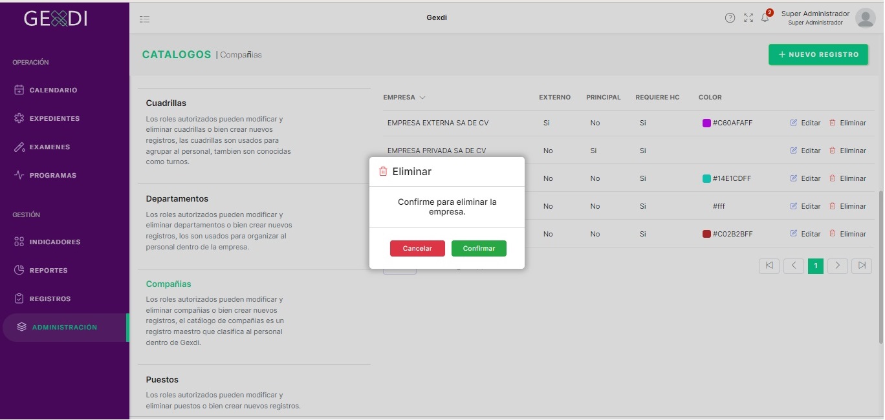Click purple #C60AFAFF color swatch
The width and height of the screenshot is (885, 420).
click(706, 123)
